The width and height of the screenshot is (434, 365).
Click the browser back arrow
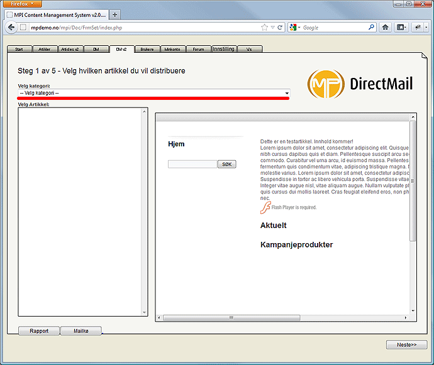[11, 28]
